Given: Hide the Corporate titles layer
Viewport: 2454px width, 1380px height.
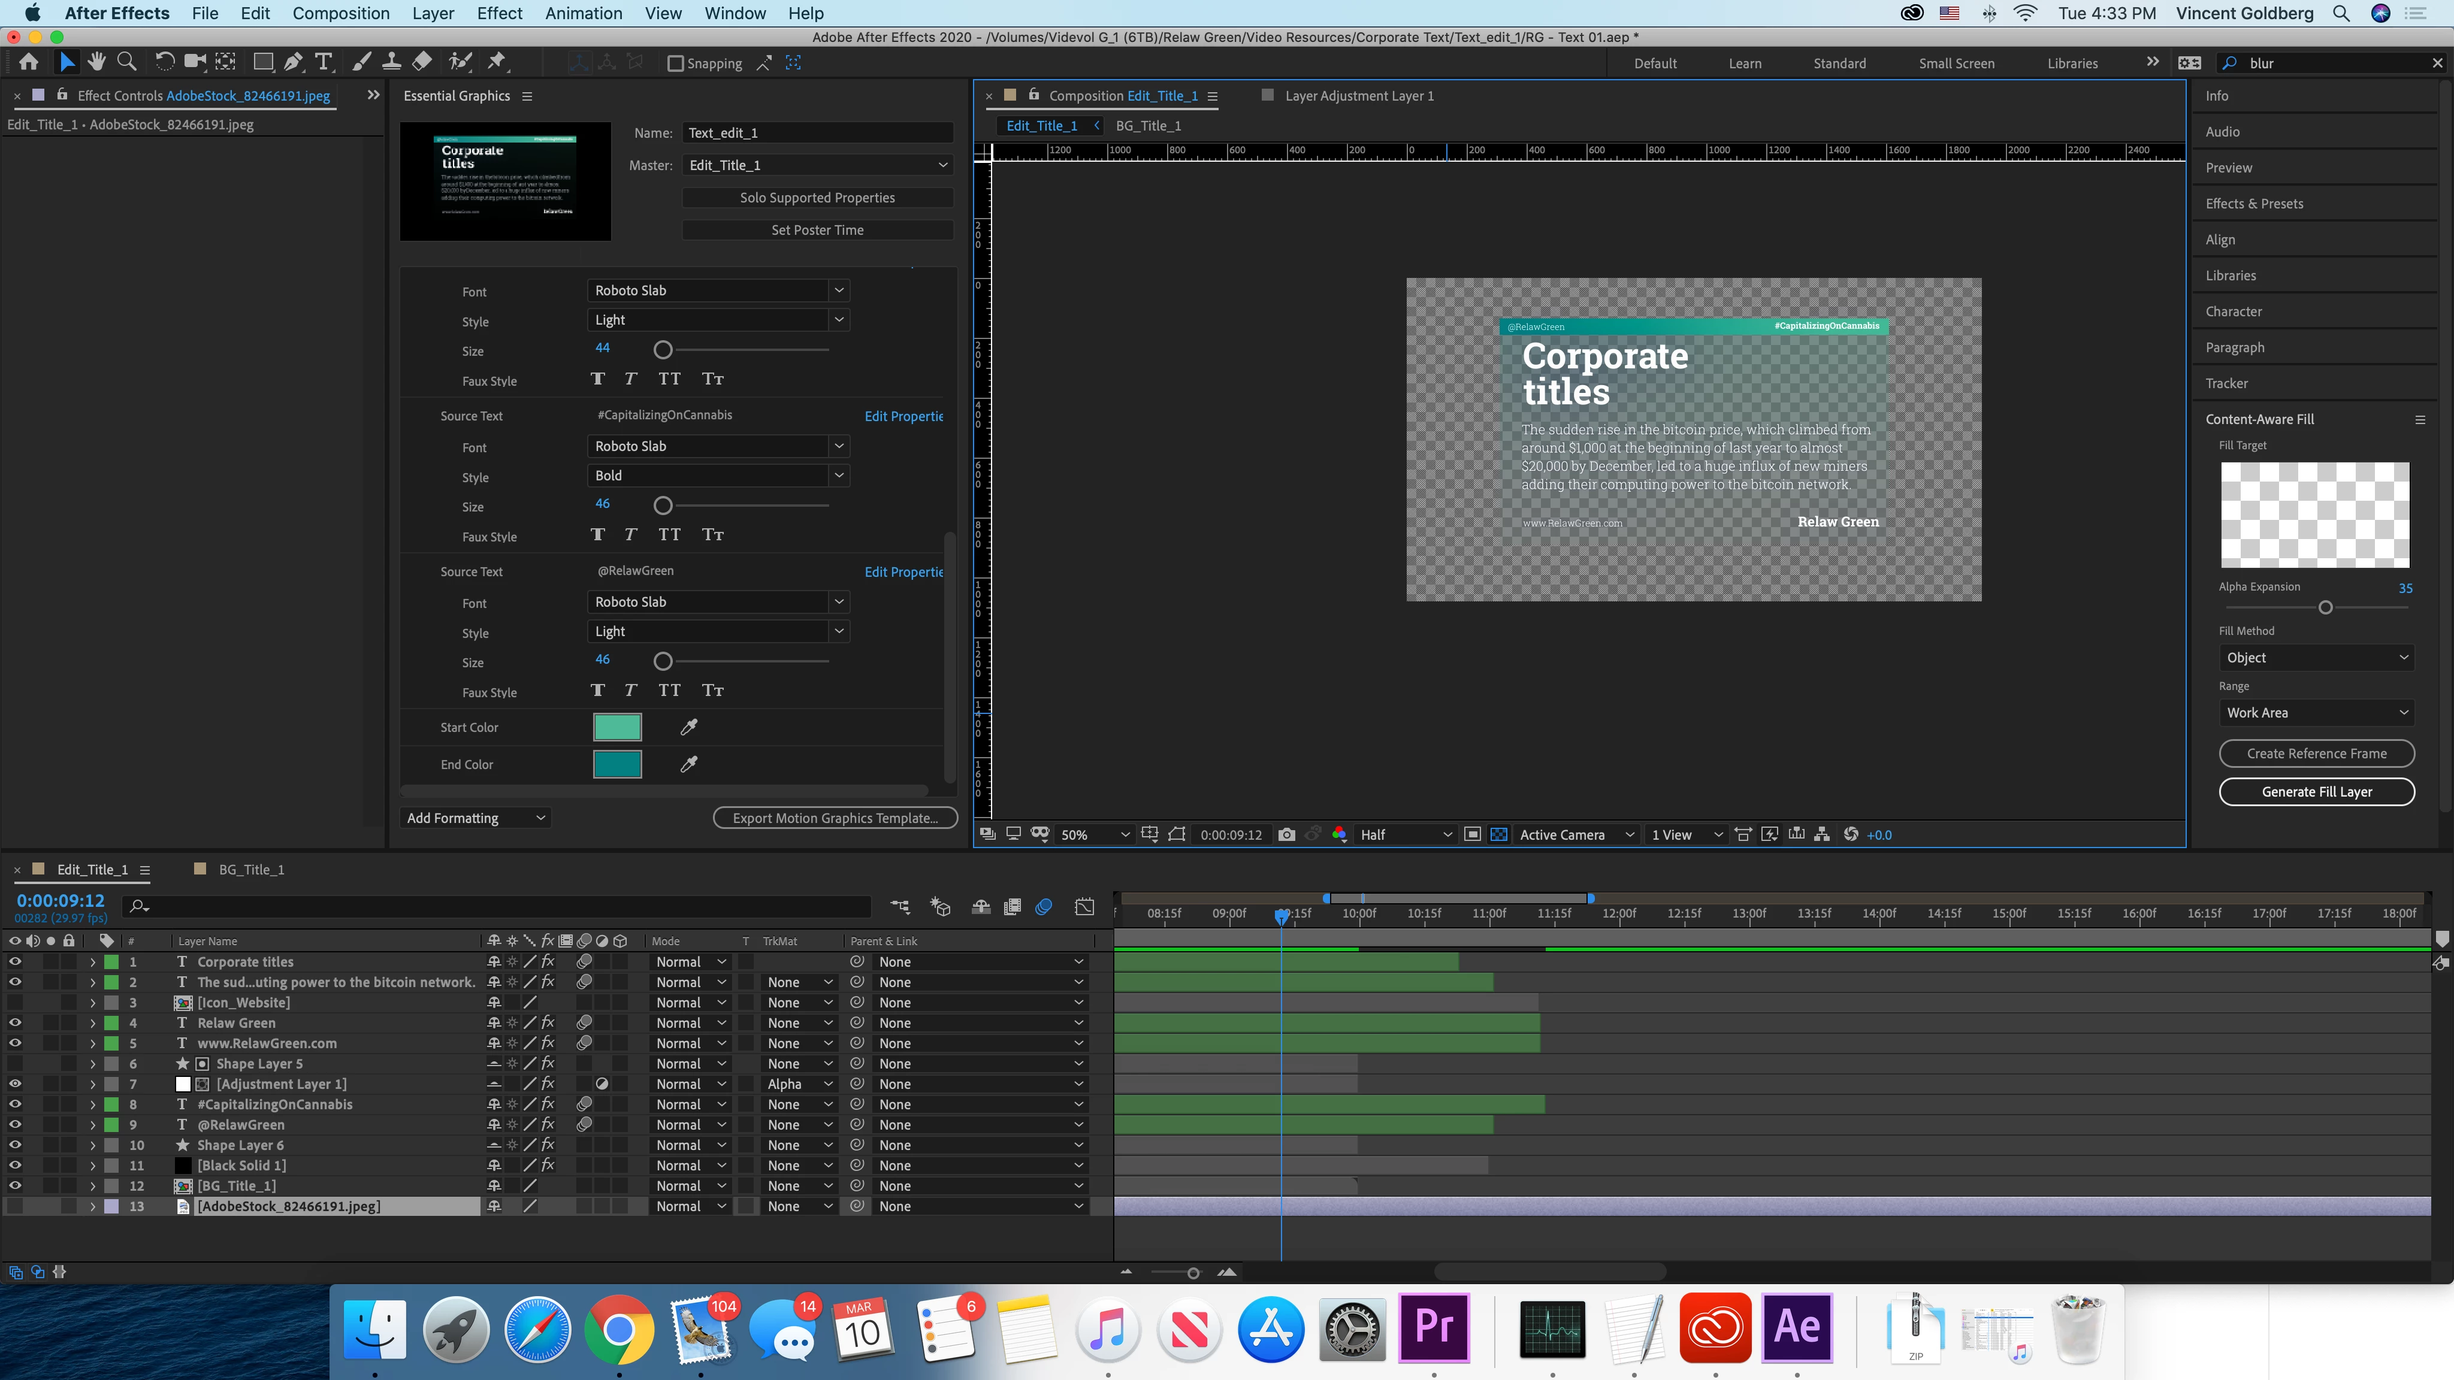Looking at the screenshot, I should click(15, 962).
